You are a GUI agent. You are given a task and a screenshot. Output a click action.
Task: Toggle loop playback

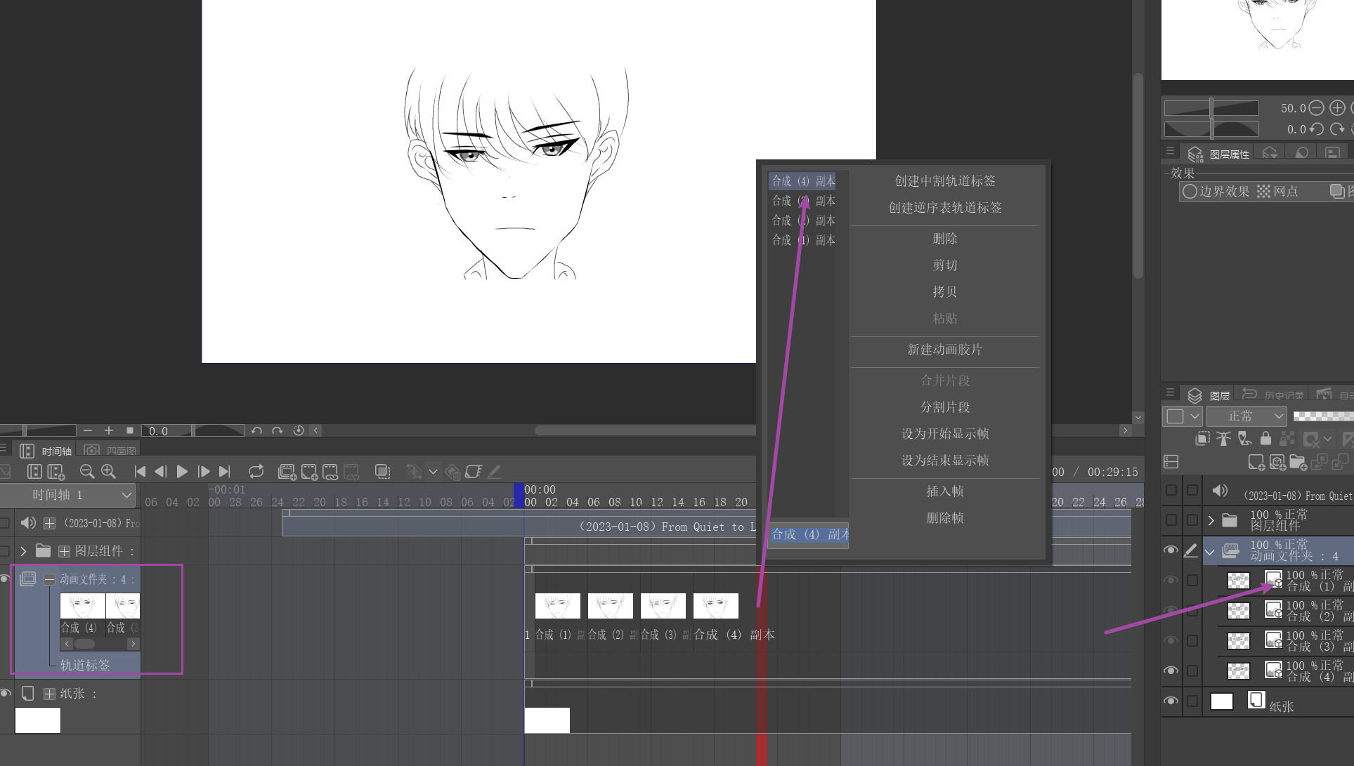(256, 472)
